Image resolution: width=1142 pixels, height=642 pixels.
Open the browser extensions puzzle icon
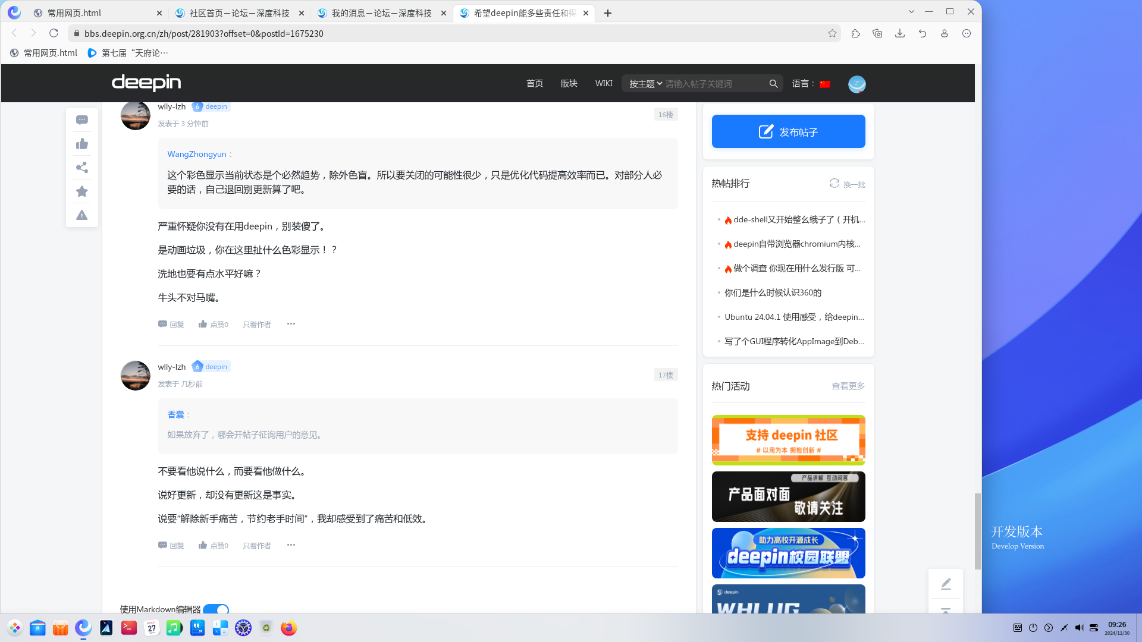point(855,33)
